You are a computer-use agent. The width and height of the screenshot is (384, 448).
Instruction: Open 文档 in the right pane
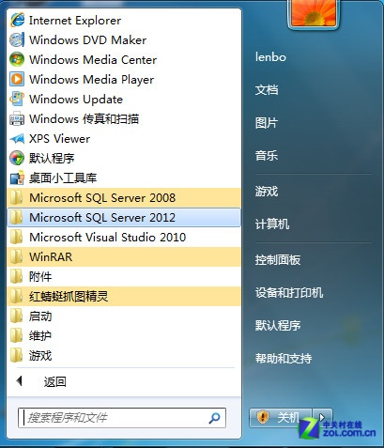tap(267, 90)
